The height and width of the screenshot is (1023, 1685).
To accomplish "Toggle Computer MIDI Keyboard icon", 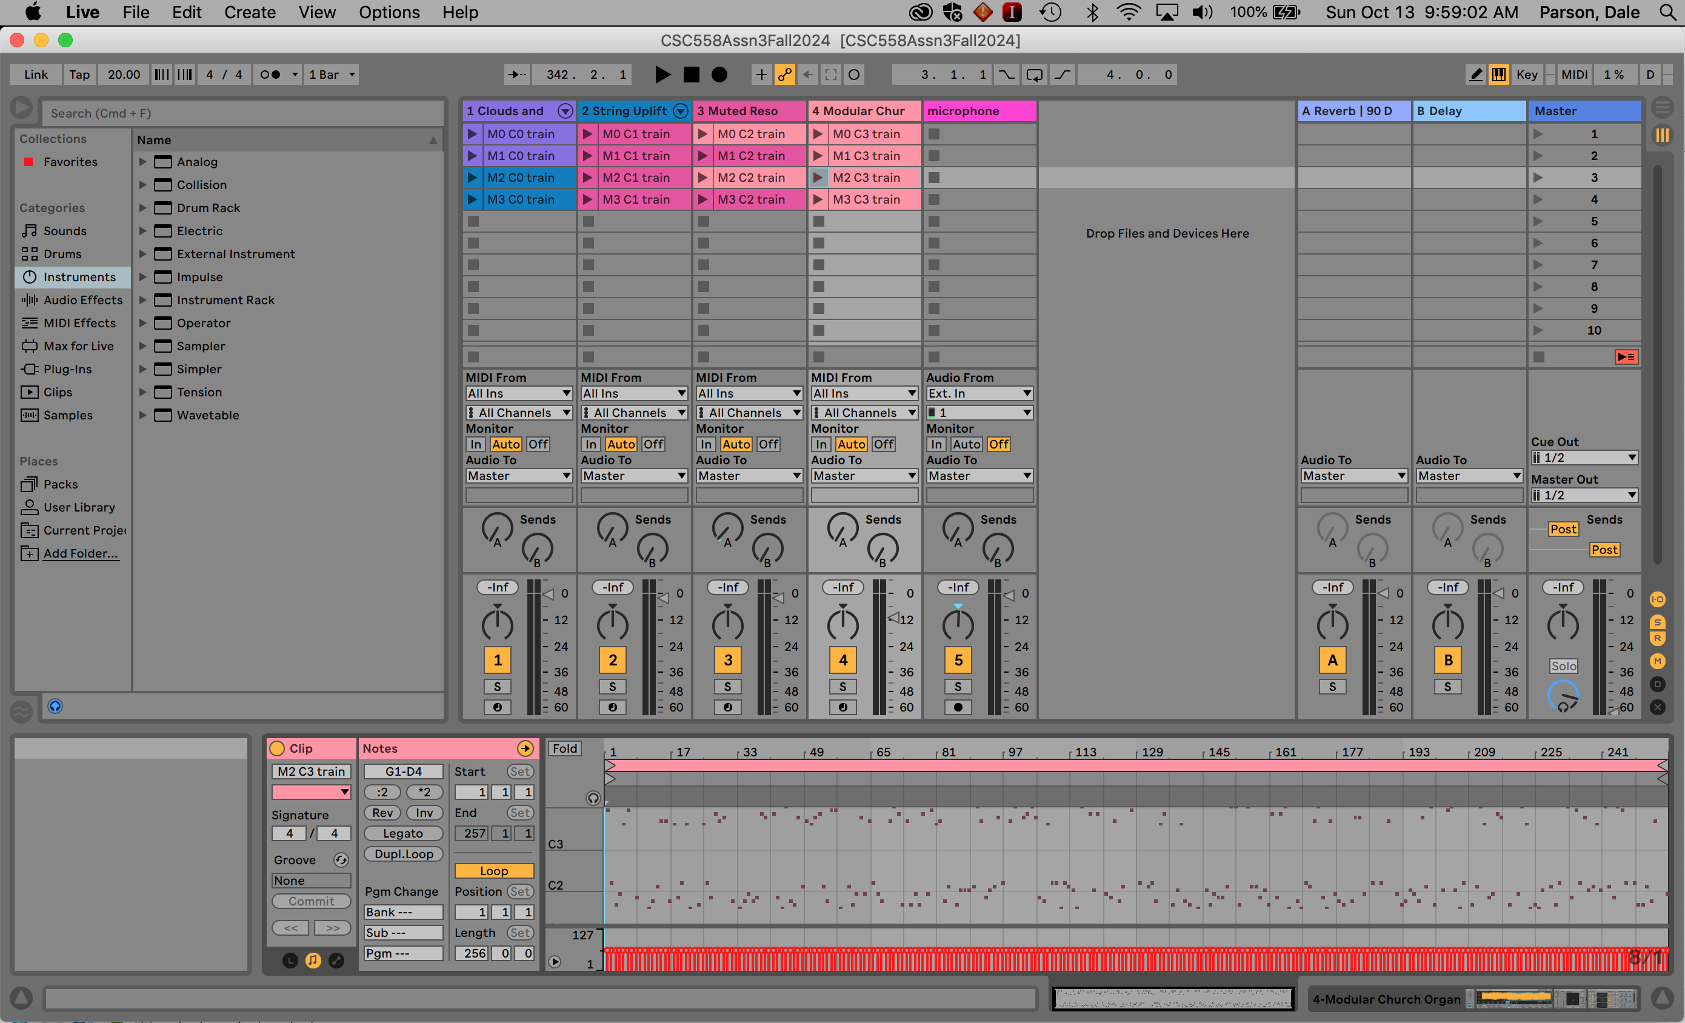I will coord(1499,75).
